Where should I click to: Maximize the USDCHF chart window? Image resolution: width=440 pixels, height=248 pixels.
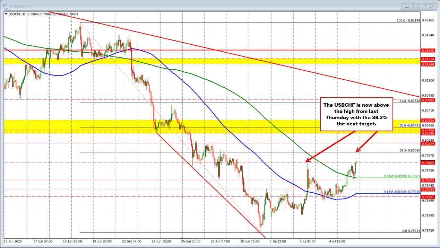click(x=419, y=6)
